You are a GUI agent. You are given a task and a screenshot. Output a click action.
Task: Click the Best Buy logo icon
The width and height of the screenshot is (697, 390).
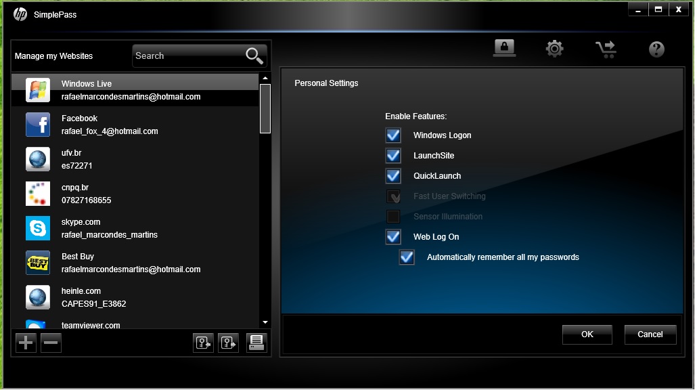click(38, 263)
